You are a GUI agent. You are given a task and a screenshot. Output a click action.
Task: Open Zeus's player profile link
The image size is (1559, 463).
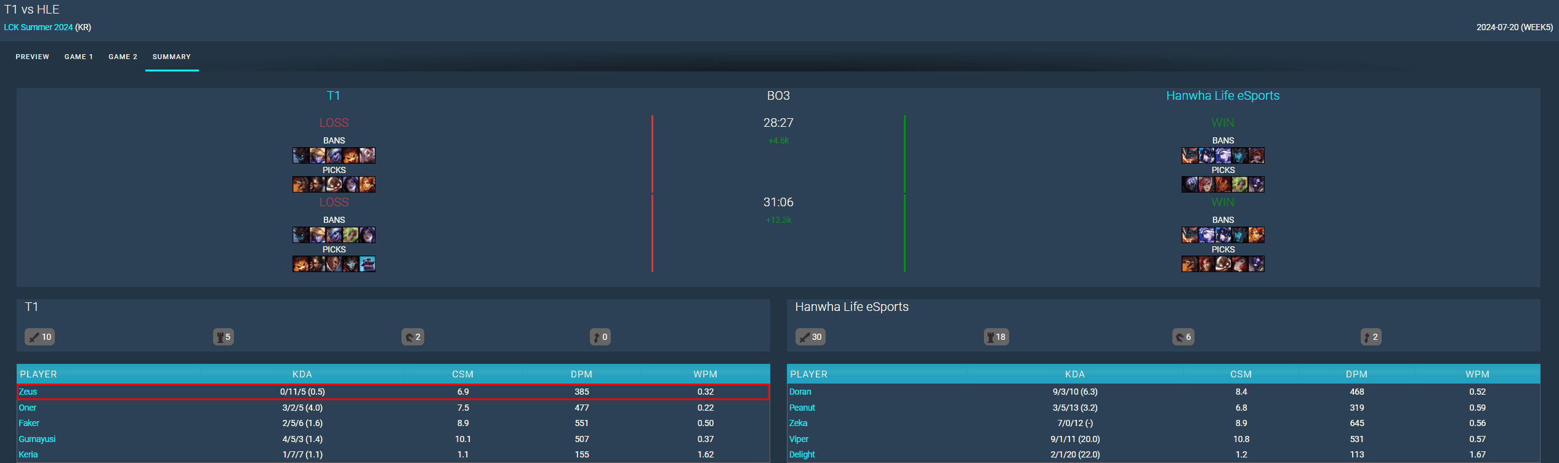28,392
